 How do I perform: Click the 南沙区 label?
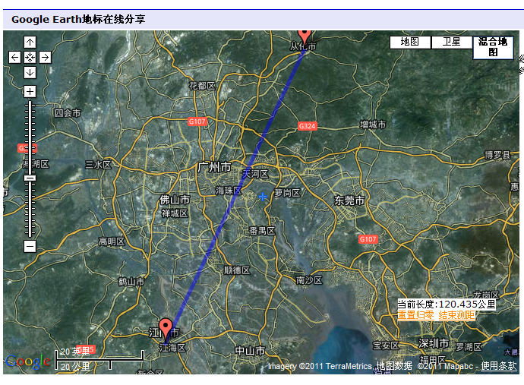coord(309,280)
